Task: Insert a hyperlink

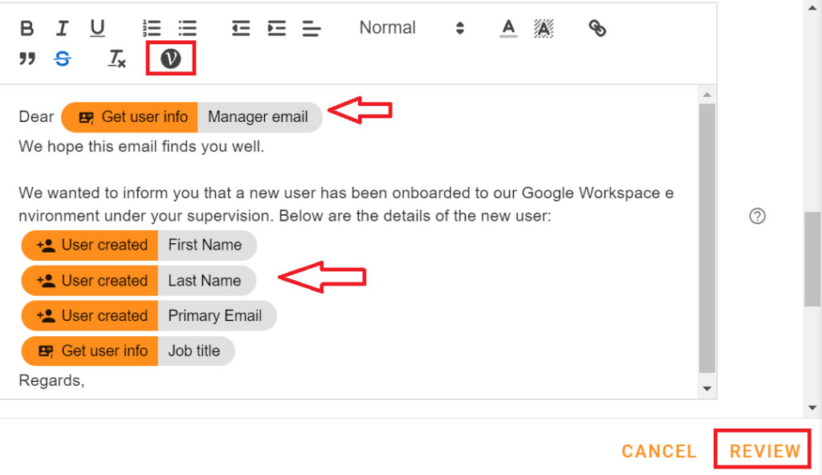Action: [x=596, y=28]
